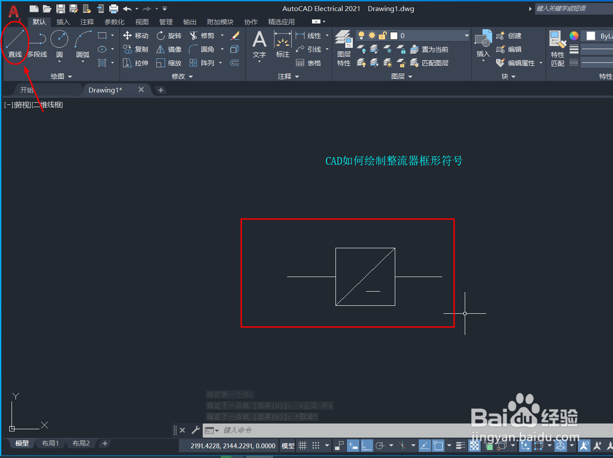
Task: Click the 拉伸 (Stretch) tool
Action: (135, 63)
